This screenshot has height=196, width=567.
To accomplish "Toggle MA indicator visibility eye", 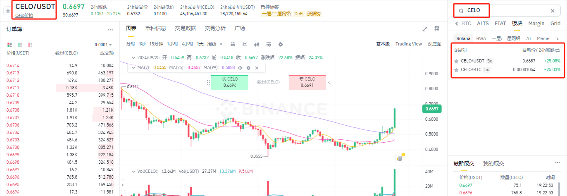I will [240, 67].
